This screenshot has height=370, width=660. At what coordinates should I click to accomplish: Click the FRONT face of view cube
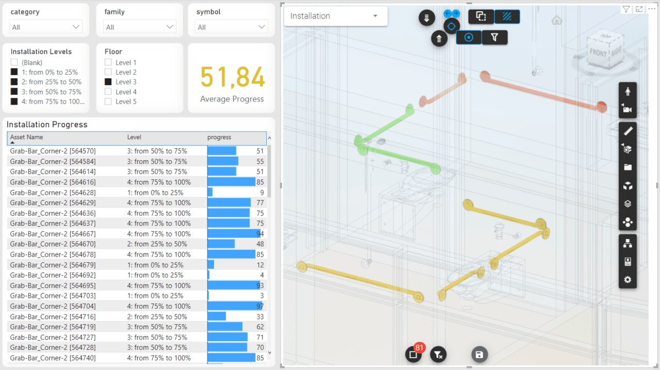click(x=598, y=53)
